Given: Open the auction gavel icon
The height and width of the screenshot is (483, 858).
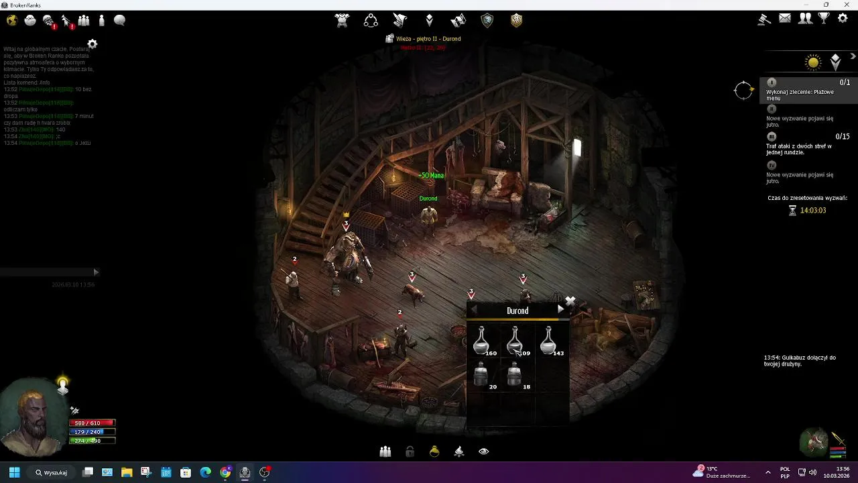Looking at the screenshot, I should point(765,19).
